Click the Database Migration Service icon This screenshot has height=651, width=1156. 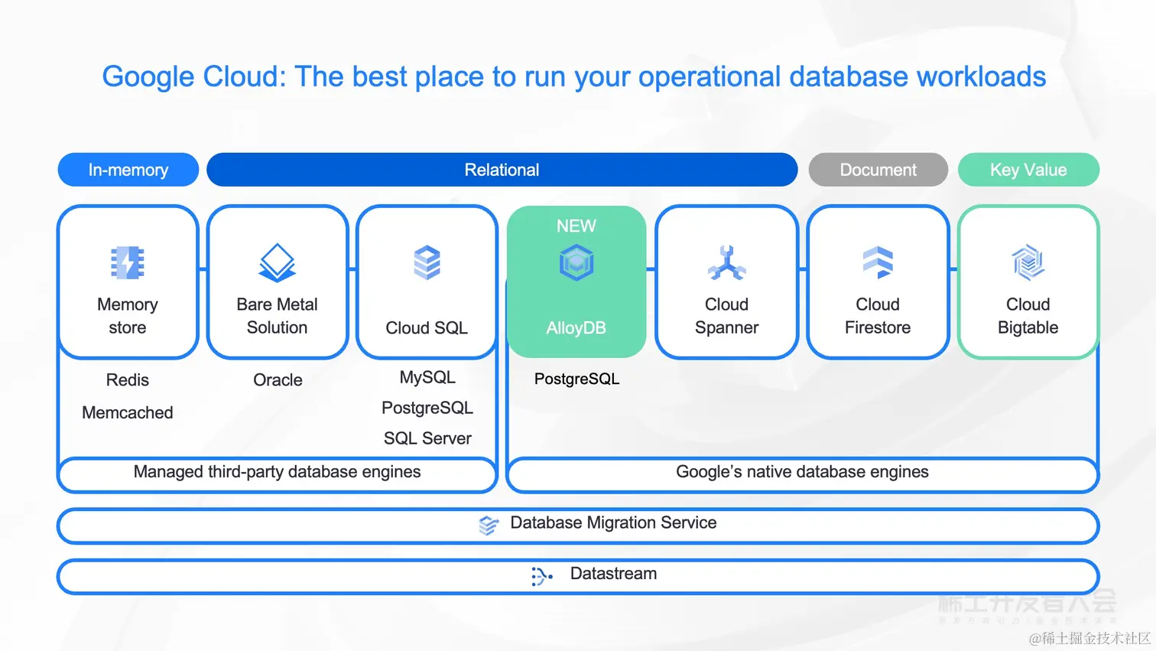[x=489, y=525]
